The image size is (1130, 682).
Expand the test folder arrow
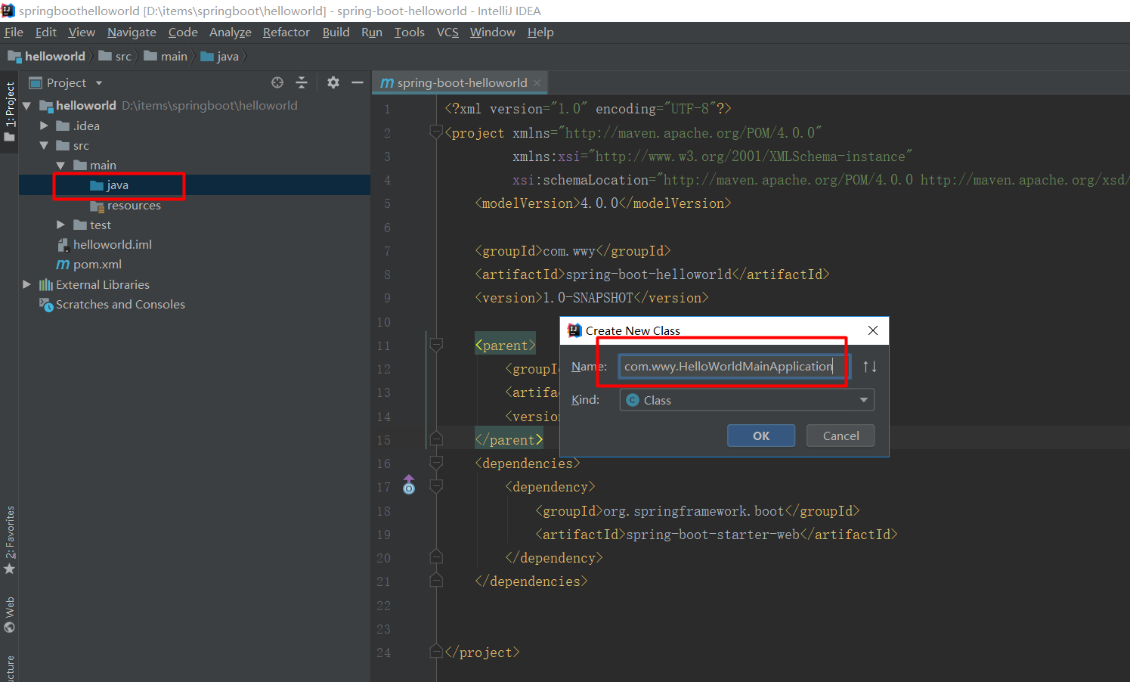[60, 225]
